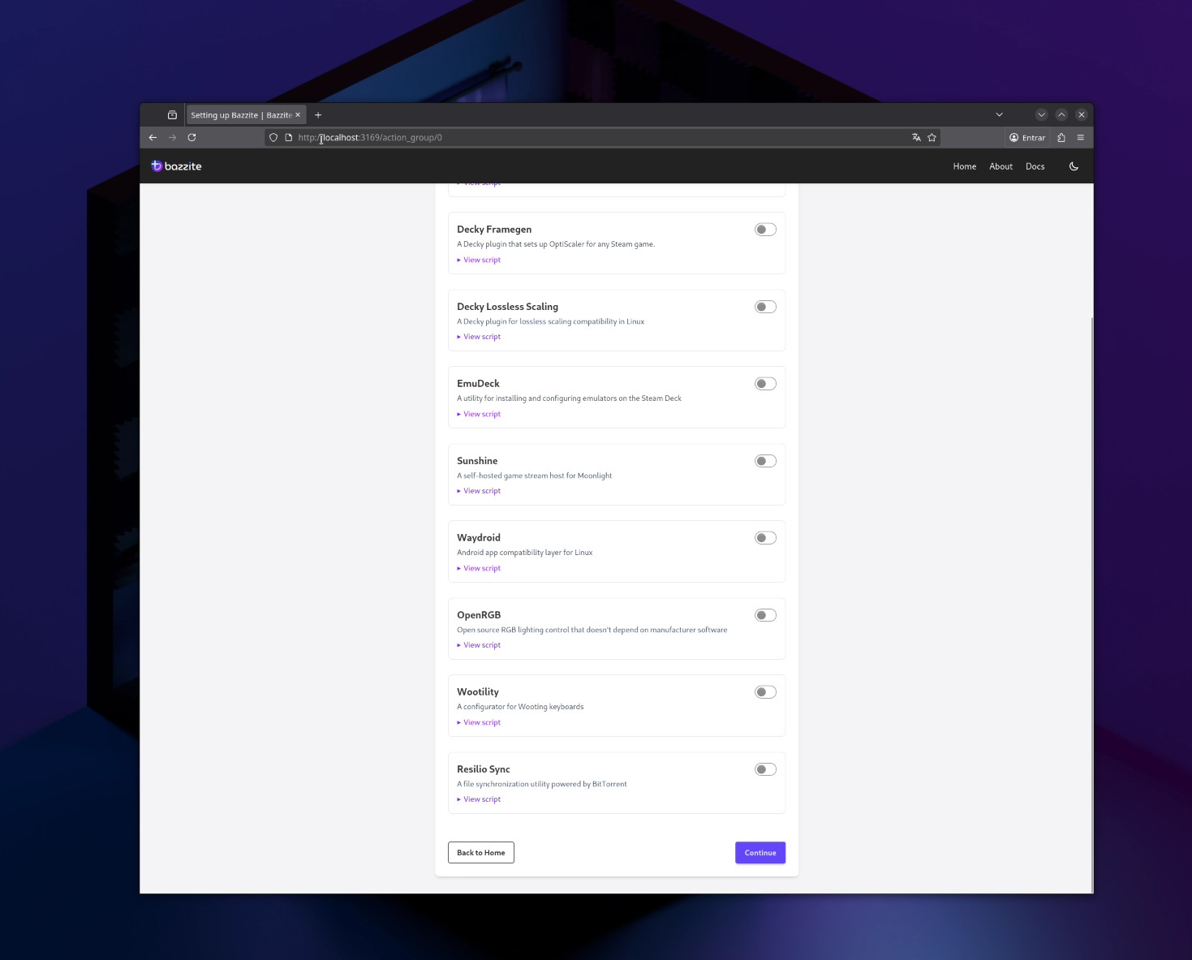This screenshot has width=1192, height=960.
Task: Turn on Sunshine game streaming
Action: [x=764, y=460]
